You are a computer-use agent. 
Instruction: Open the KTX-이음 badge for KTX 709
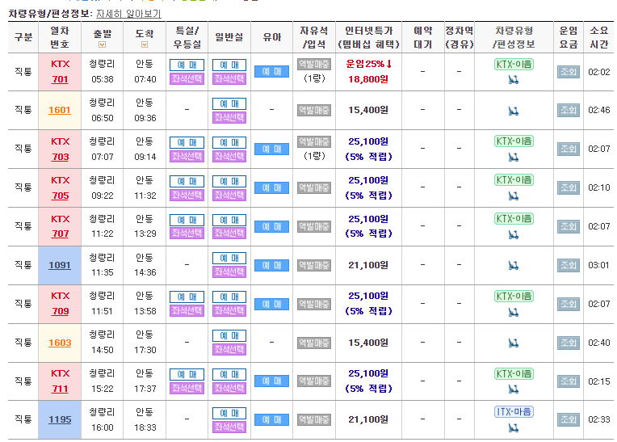click(514, 296)
